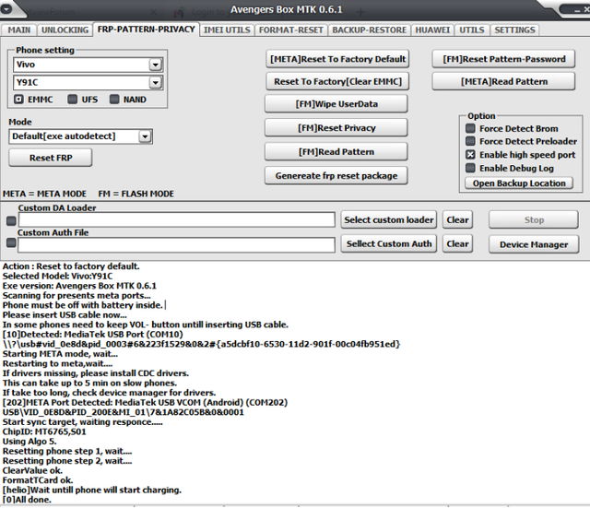The width and height of the screenshot is (590, 508).
Task: Minimize the Avengers Box window
Action: (x=577, y=10)
